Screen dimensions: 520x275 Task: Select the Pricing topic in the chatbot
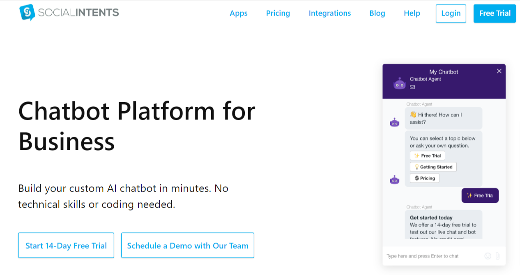click(425, 178)
